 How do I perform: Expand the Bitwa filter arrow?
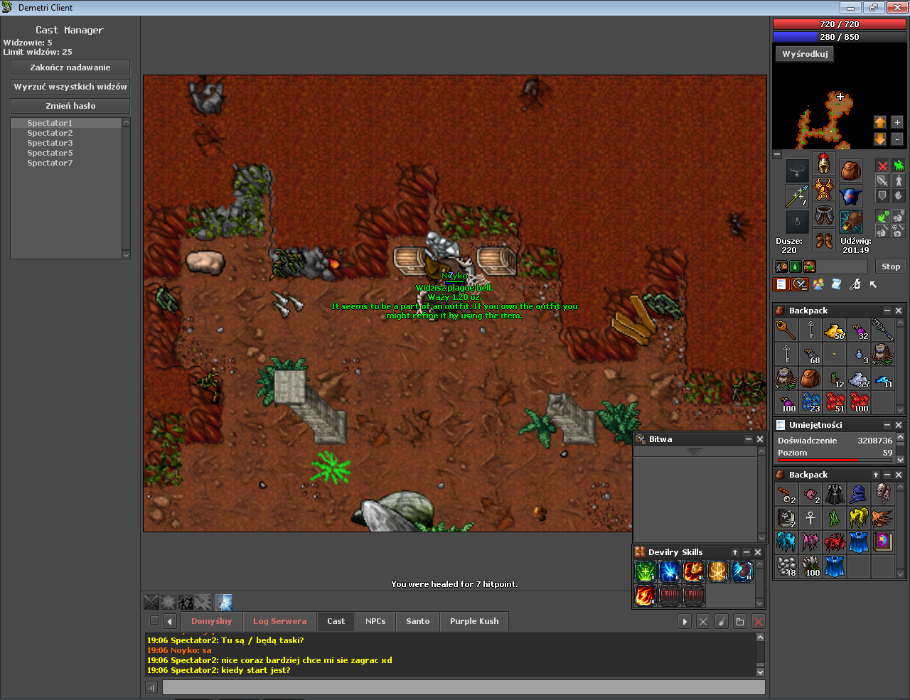tap(695, 452)
